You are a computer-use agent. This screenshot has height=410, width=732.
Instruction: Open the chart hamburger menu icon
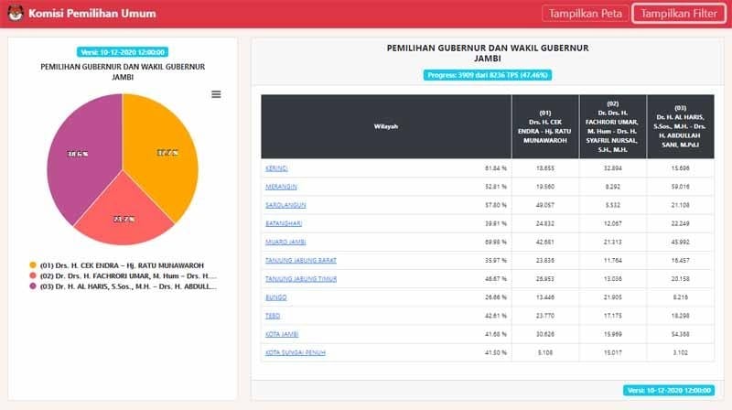click(216, 94)
